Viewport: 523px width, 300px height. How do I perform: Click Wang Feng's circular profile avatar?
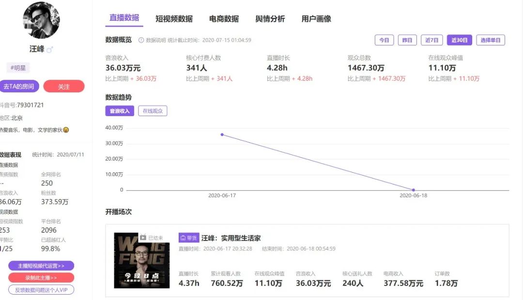pos(41,20)
